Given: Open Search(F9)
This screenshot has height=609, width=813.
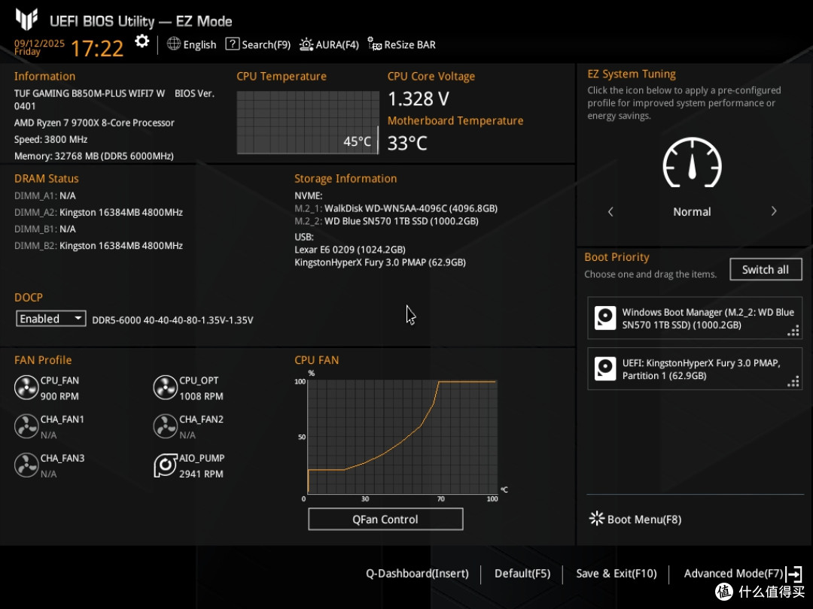Looking at the screenshot, I should tap(257, 44).
